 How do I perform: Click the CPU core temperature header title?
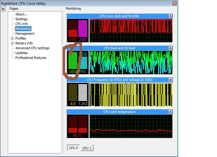coord(120,112)
